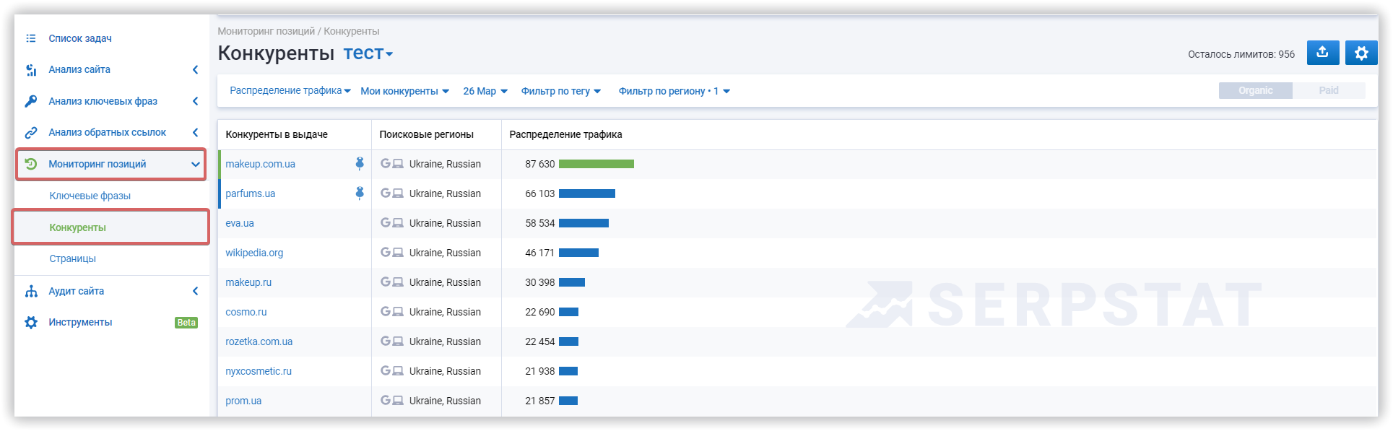Image resolution: width=1393 pixels, height=431 pixels.
Task: Click the export upload button
Action: pyautogui.click(x=1323, y=53)
